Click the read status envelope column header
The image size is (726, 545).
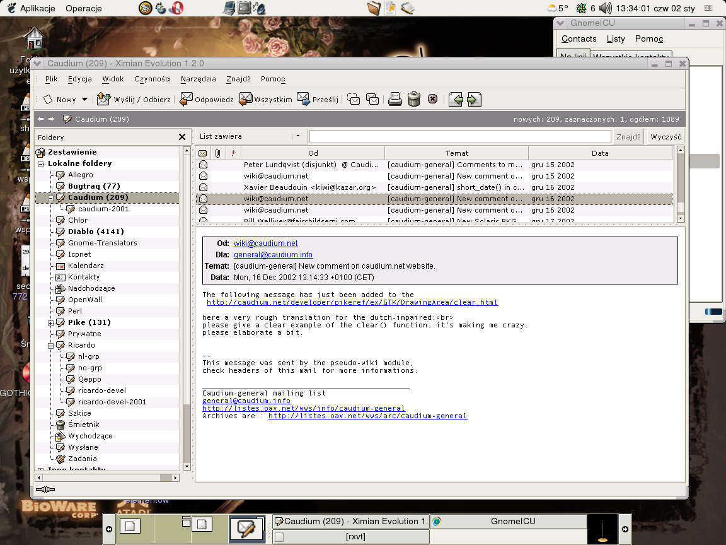[x=203, y=153]
